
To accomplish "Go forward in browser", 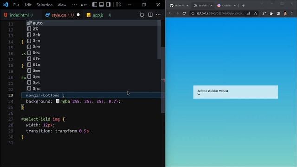I will (177, 13).
